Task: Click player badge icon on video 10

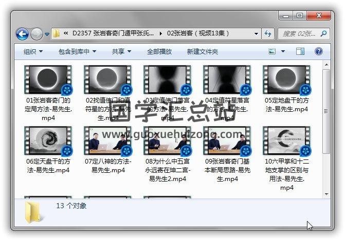Action: pyautogui.click(x=305, y=151)
